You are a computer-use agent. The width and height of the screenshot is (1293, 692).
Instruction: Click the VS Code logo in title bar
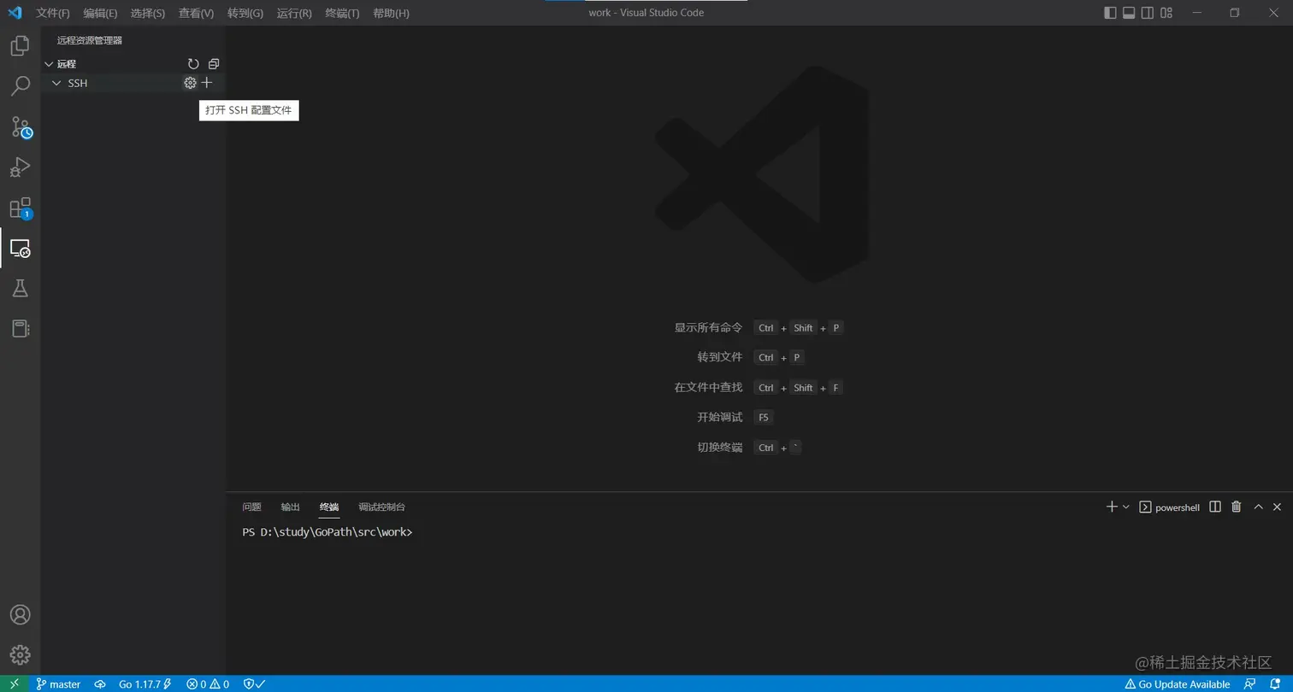pos(15,13)
